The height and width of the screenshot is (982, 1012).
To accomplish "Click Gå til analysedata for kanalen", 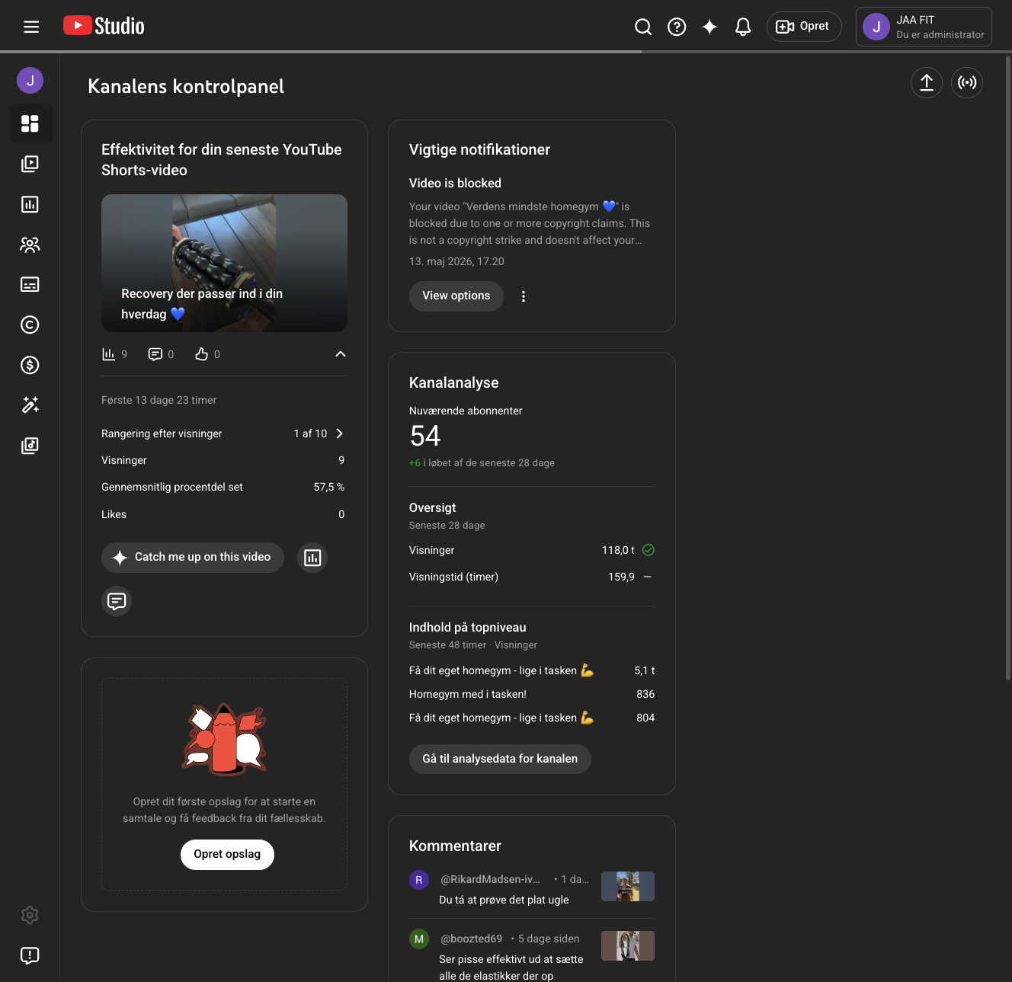I will pyautogui.click(x=500, y=759).
